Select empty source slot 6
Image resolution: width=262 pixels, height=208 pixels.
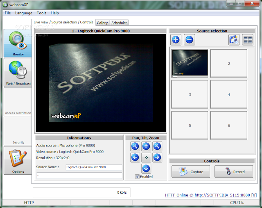coord(229,125)
